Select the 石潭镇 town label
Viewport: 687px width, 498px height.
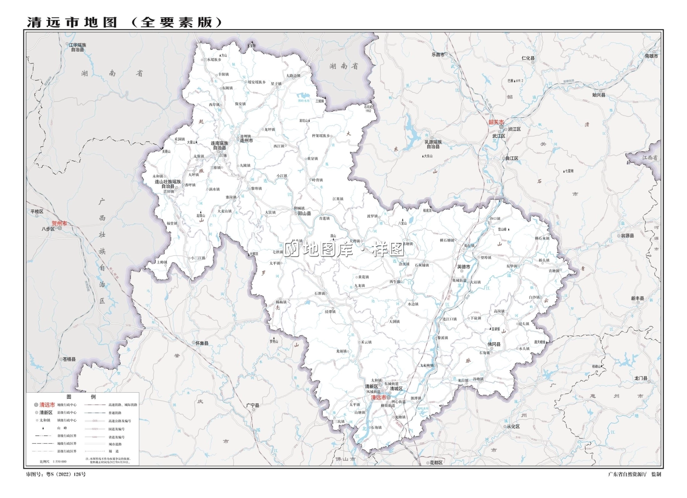(x=319, y=293)
